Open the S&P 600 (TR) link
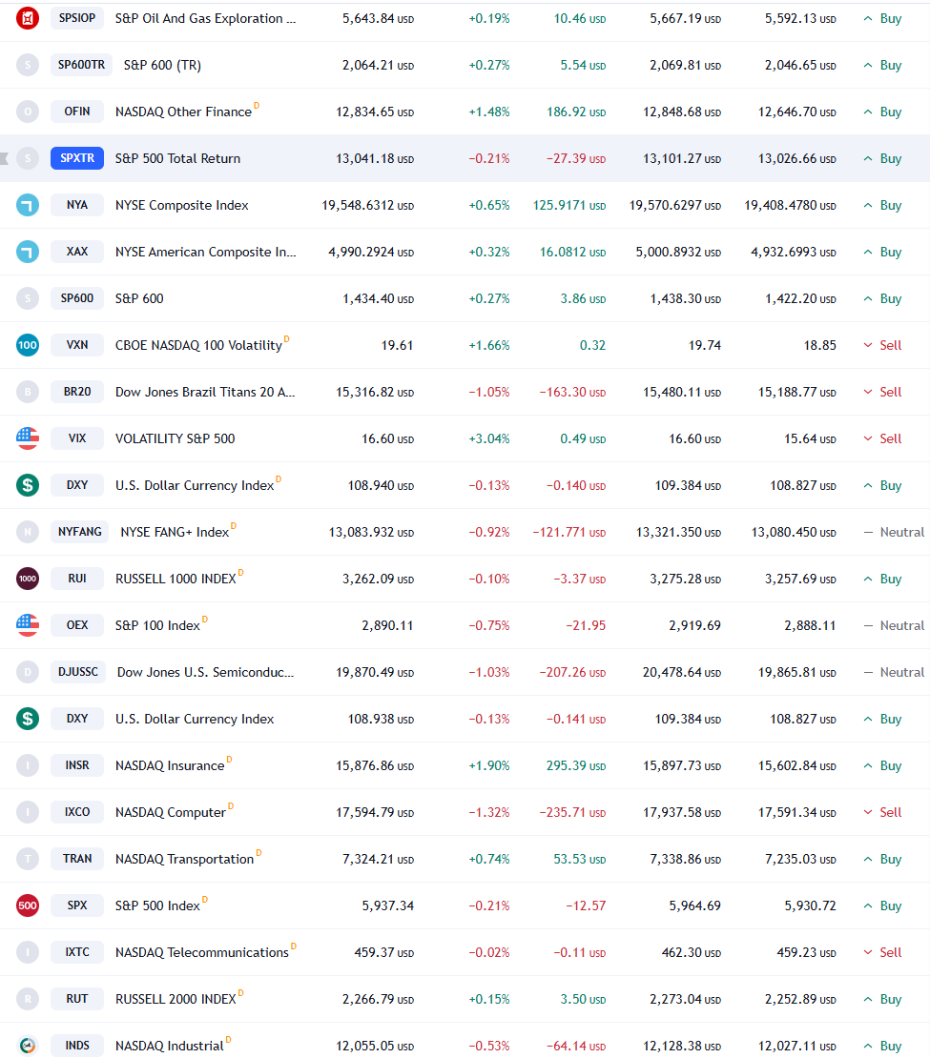The image size is (930, 1058). click(162, 66)
